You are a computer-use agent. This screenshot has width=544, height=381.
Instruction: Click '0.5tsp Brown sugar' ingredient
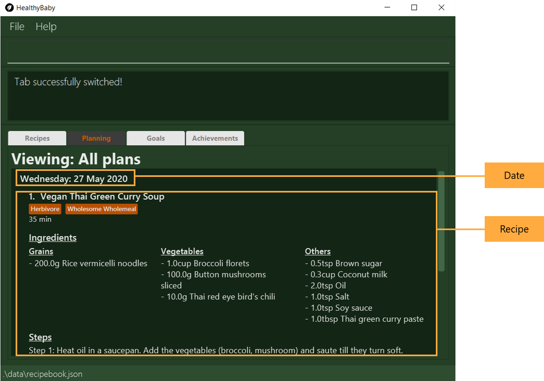pyautogui.click(x=344, y=263)
